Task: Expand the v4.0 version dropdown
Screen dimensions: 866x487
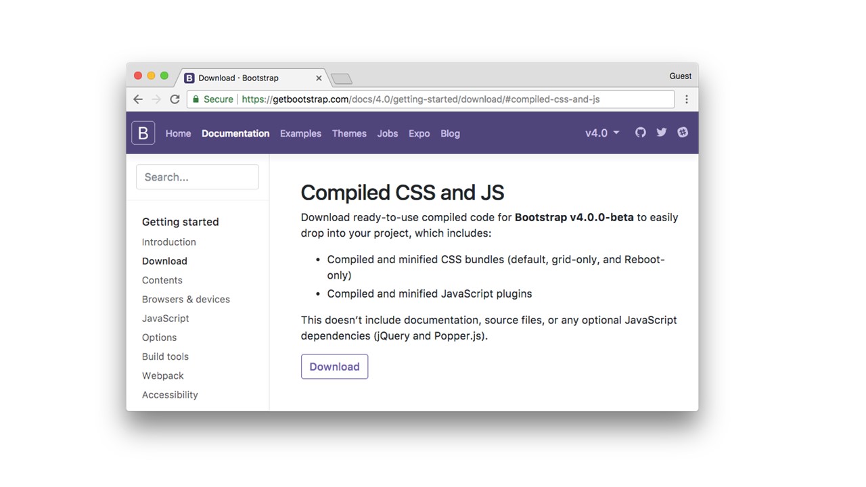Action: click(602, 133)
